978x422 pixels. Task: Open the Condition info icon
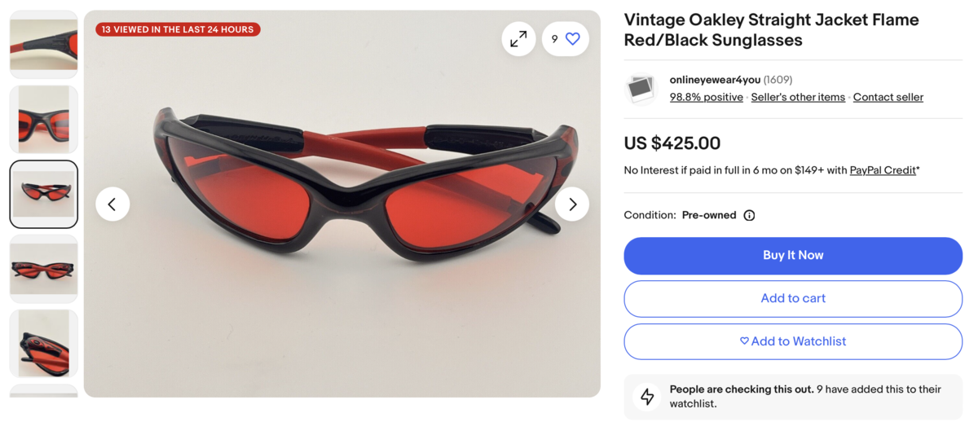pyautogui.click(x=749, y=215)
